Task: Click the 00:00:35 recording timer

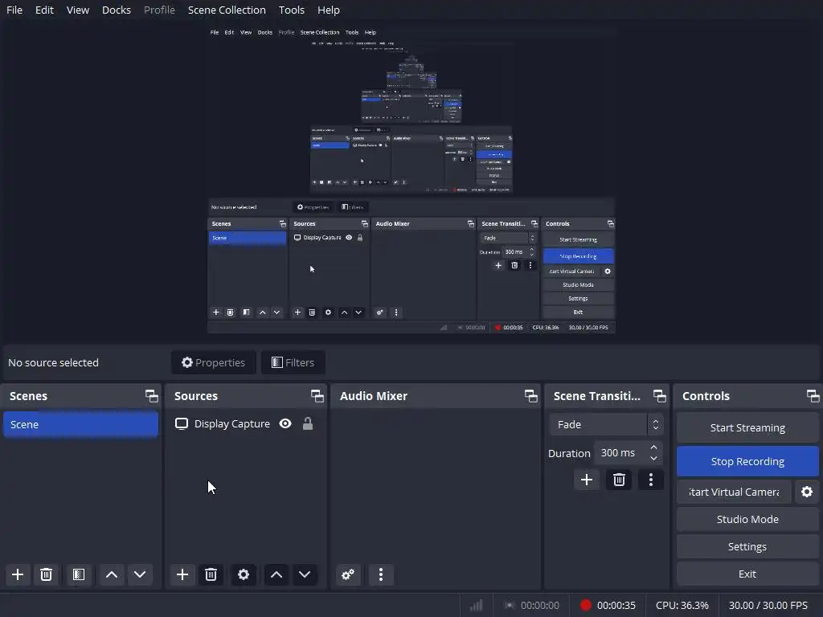Action: (x=616, y=606)
